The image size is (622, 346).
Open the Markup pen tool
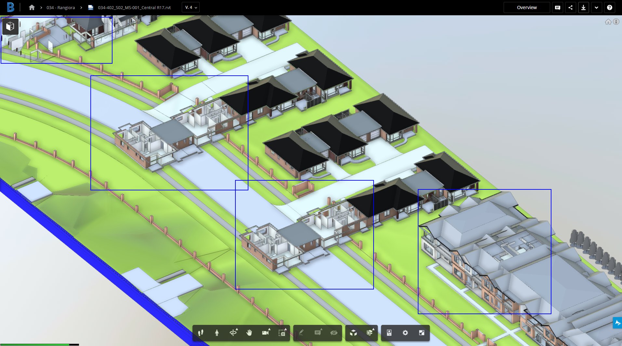[x=301, y=333]
